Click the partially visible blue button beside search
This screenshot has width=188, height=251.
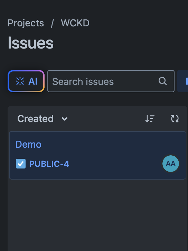pos(183,81)
